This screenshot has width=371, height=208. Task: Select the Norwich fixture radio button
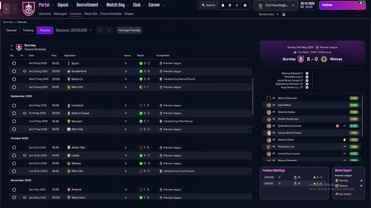pyautogui.click(x=14, y=121)
